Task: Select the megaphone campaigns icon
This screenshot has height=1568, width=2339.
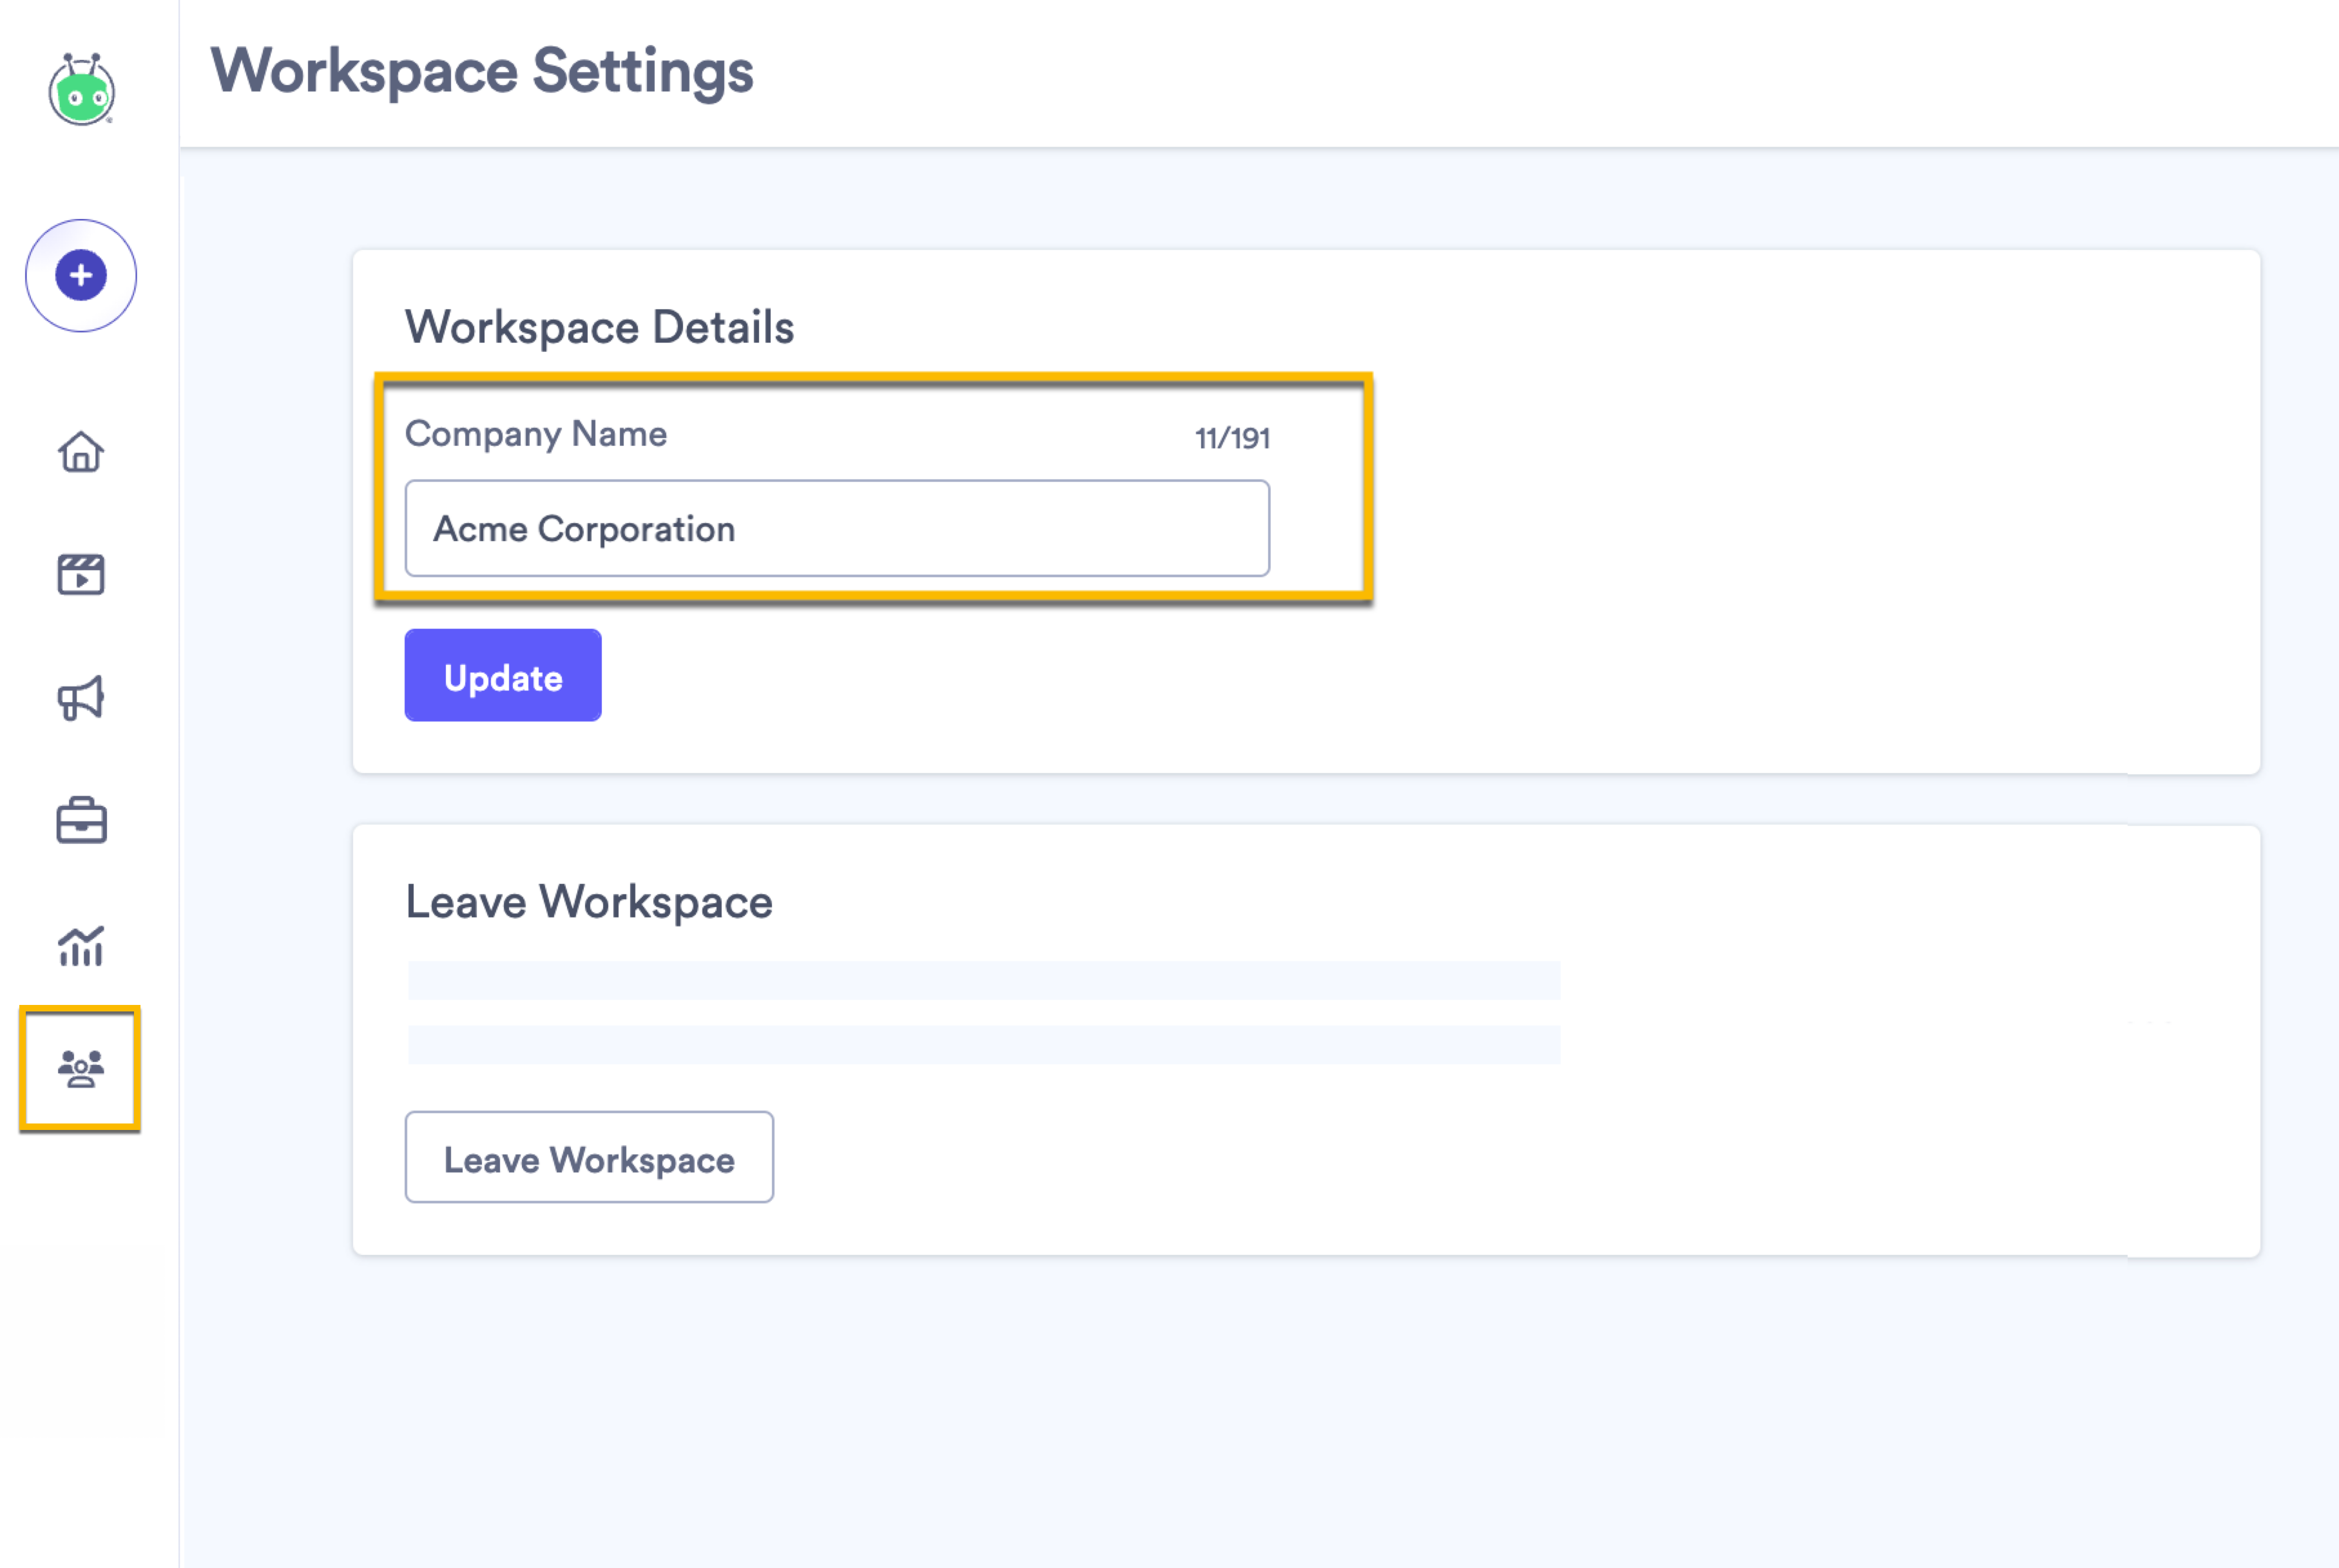Action: [81, 699]
